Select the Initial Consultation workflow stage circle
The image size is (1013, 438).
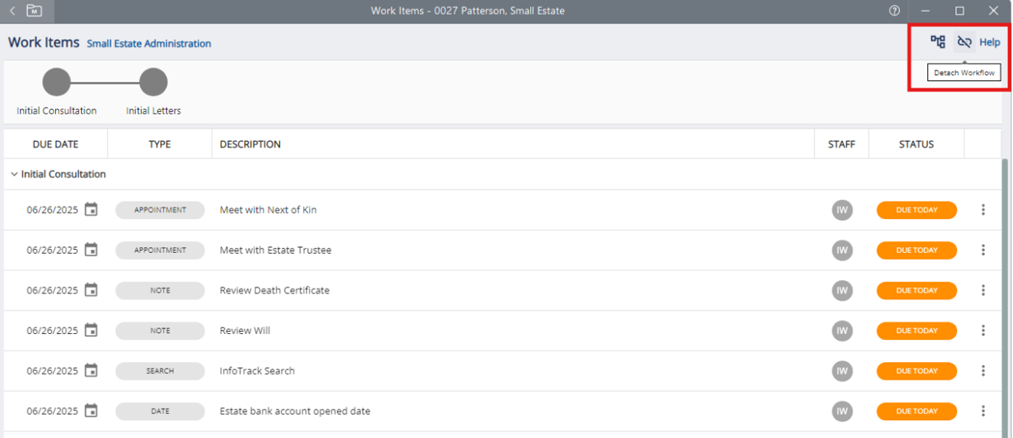tap(57, 83)
